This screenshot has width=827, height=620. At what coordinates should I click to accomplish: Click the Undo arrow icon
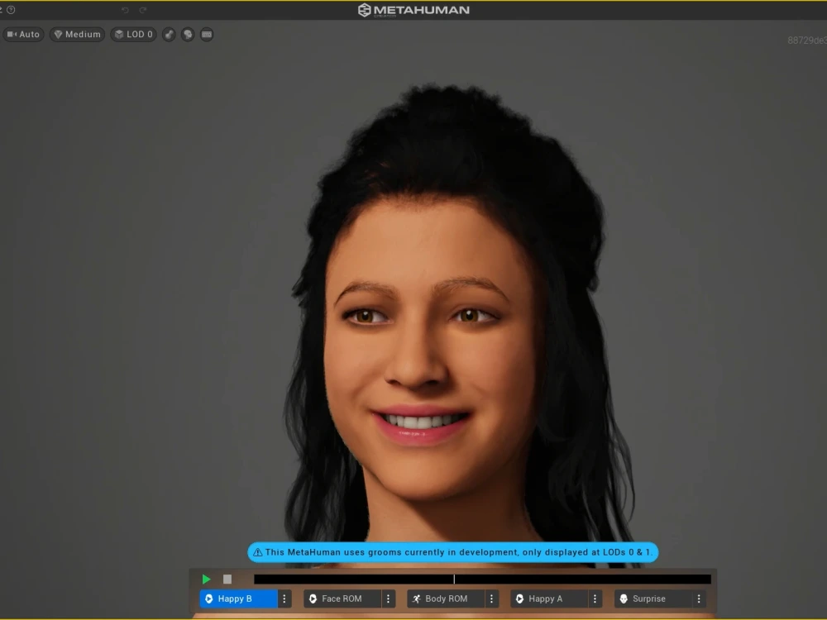point(126,10)
